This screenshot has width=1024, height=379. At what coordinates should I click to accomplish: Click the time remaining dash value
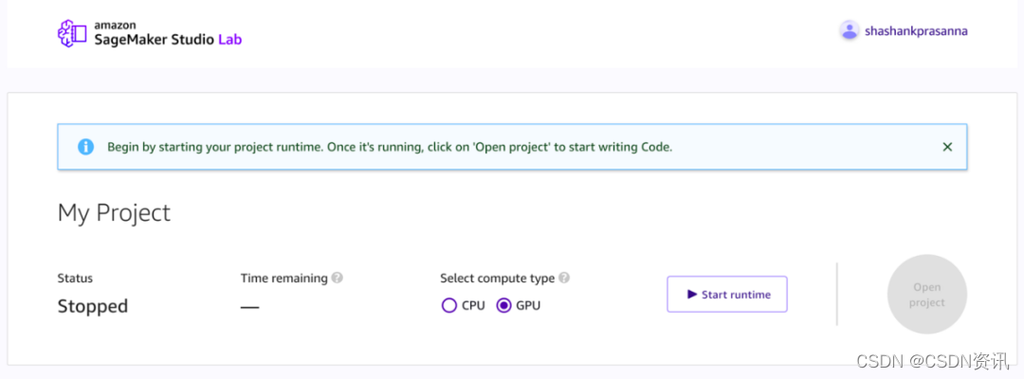coord(249,307)
